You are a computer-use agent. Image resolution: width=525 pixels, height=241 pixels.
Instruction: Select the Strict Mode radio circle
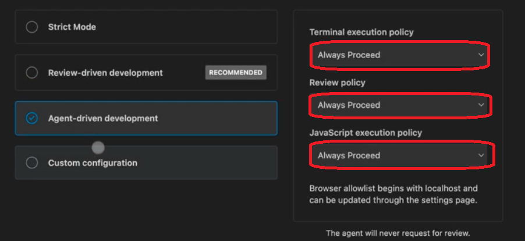[x=32, y=27]
